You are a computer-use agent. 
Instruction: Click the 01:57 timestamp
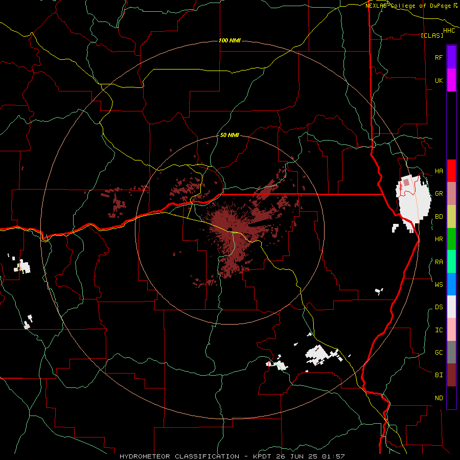(333, 456)
